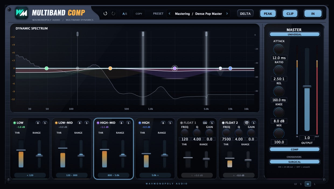Click the attack value field 12.0 ms
Screen dimensions: 334x189
click(279, 58)
